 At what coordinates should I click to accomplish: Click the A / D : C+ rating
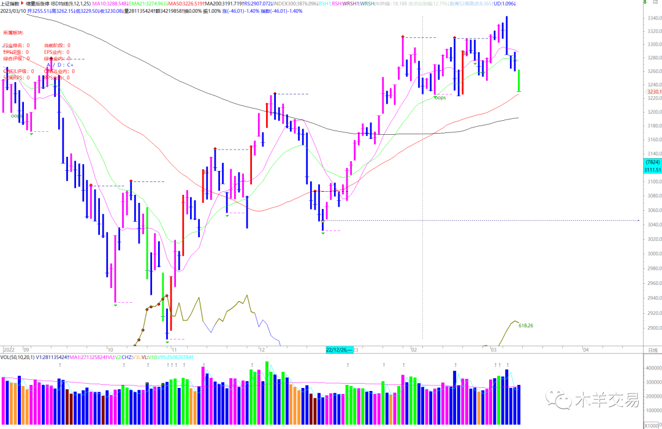point(60,65)
